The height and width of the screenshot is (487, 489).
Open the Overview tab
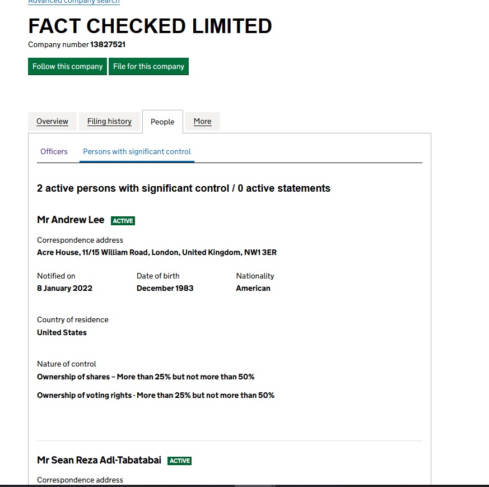(52, 121)
